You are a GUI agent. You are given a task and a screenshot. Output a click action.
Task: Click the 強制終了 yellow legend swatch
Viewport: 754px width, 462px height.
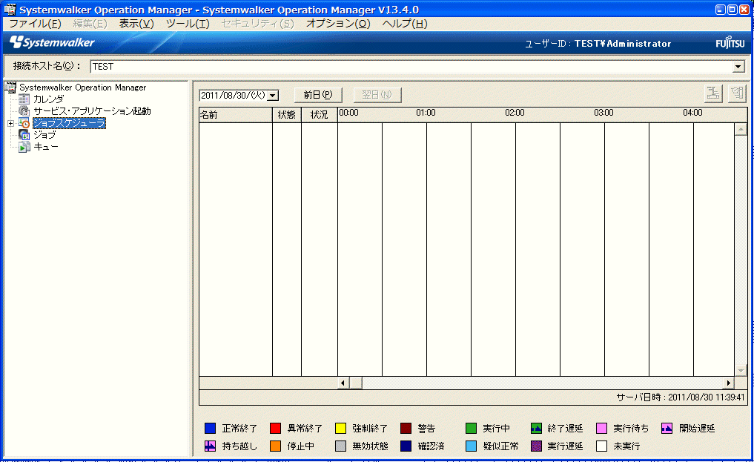pyautogui.click(x=340, y=429)
